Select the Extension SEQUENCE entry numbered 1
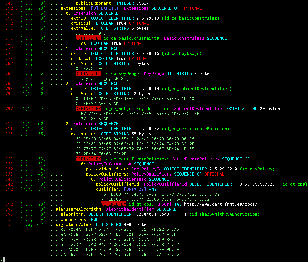 [x=97, y=48]
